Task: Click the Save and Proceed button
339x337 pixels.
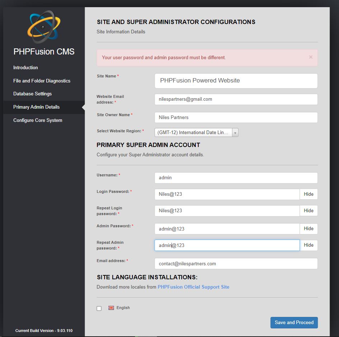Action: point(294,322)
